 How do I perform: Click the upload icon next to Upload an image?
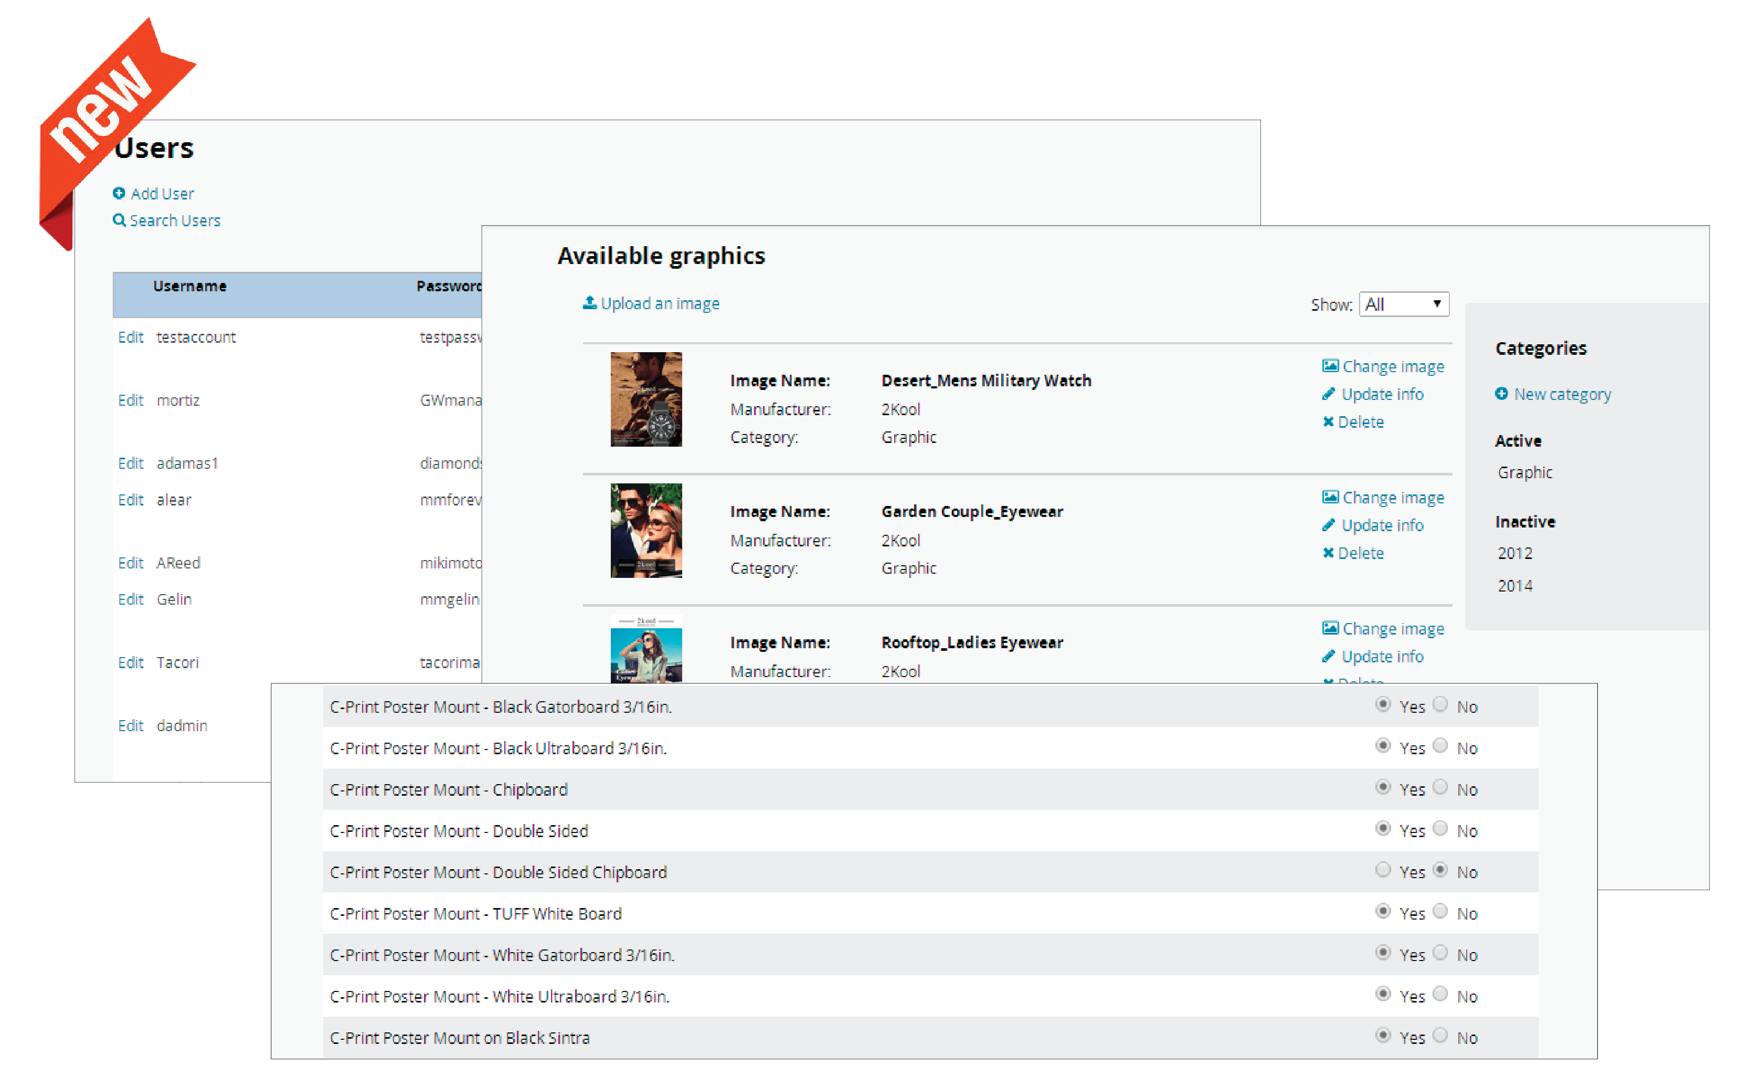click(589, 303)
